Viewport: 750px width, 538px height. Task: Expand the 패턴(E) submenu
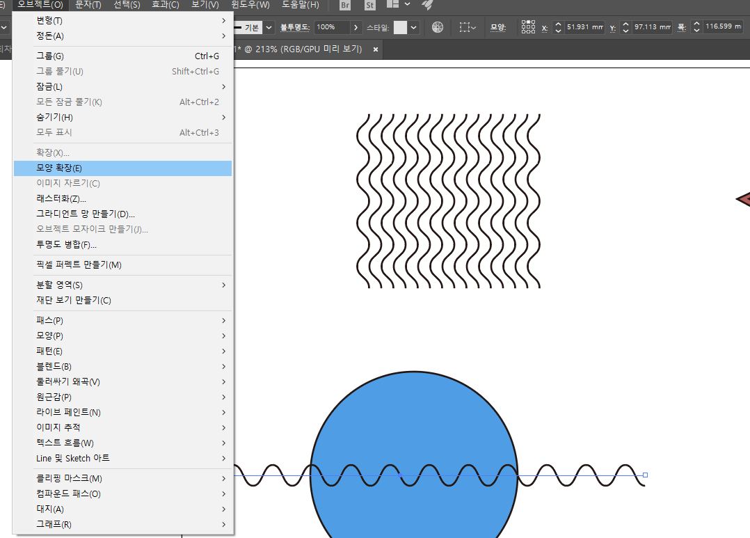pyautogui.click(x=123, y=351)
